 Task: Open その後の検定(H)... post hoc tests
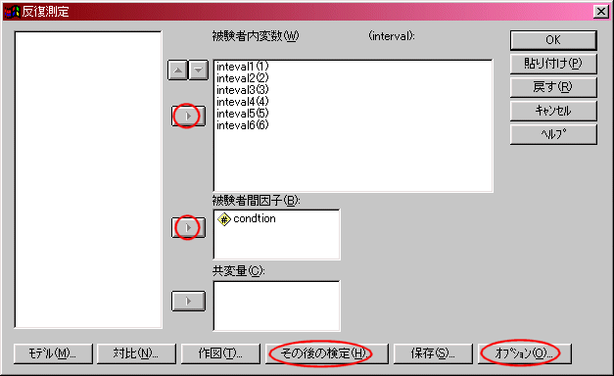(326, 353)
